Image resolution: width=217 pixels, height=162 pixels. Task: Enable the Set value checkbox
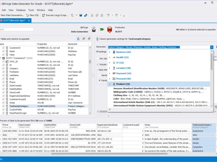click(98, 58)
